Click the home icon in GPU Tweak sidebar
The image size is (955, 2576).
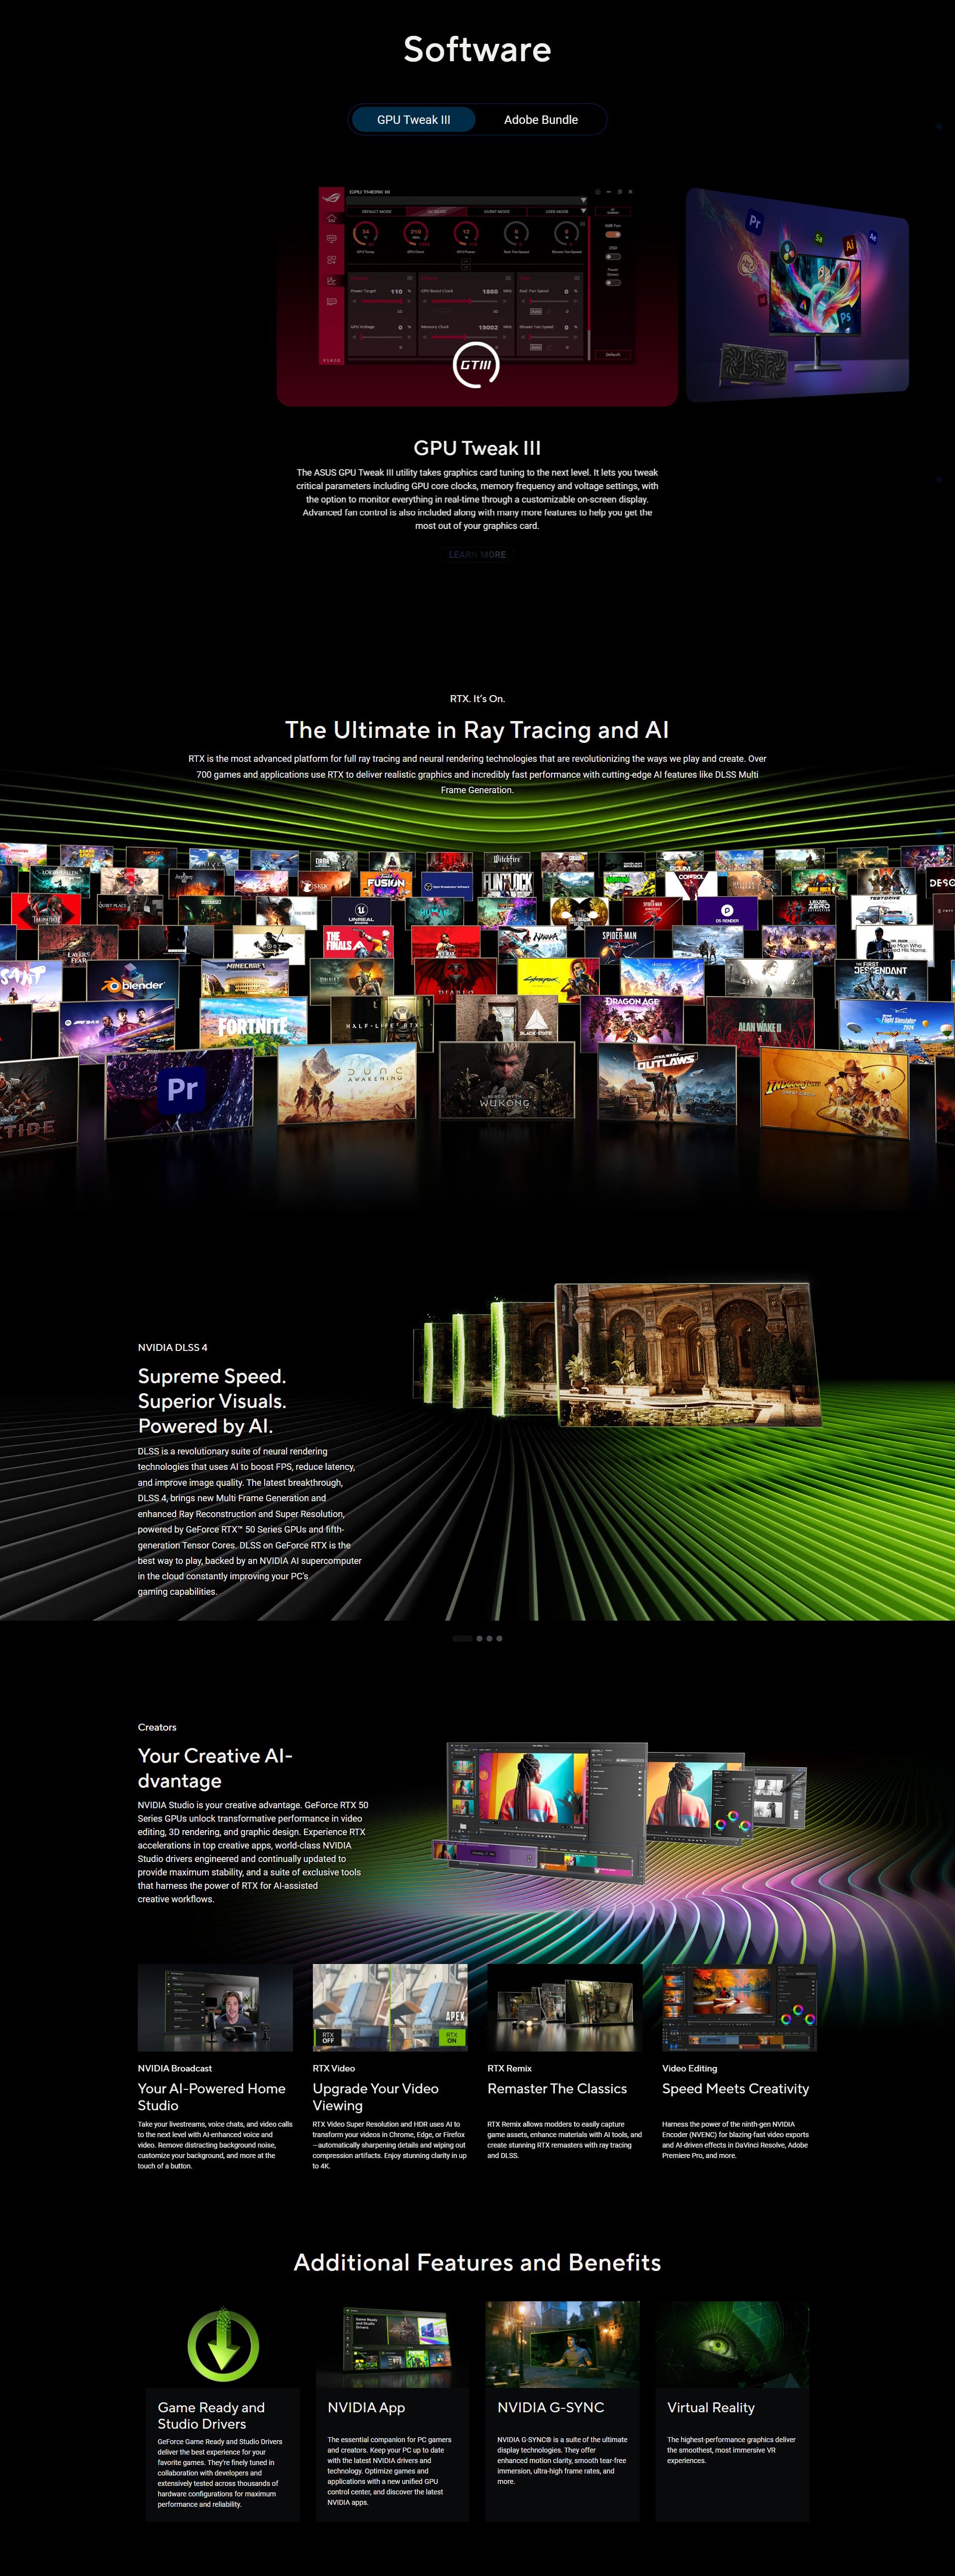(x=332, y=219)
